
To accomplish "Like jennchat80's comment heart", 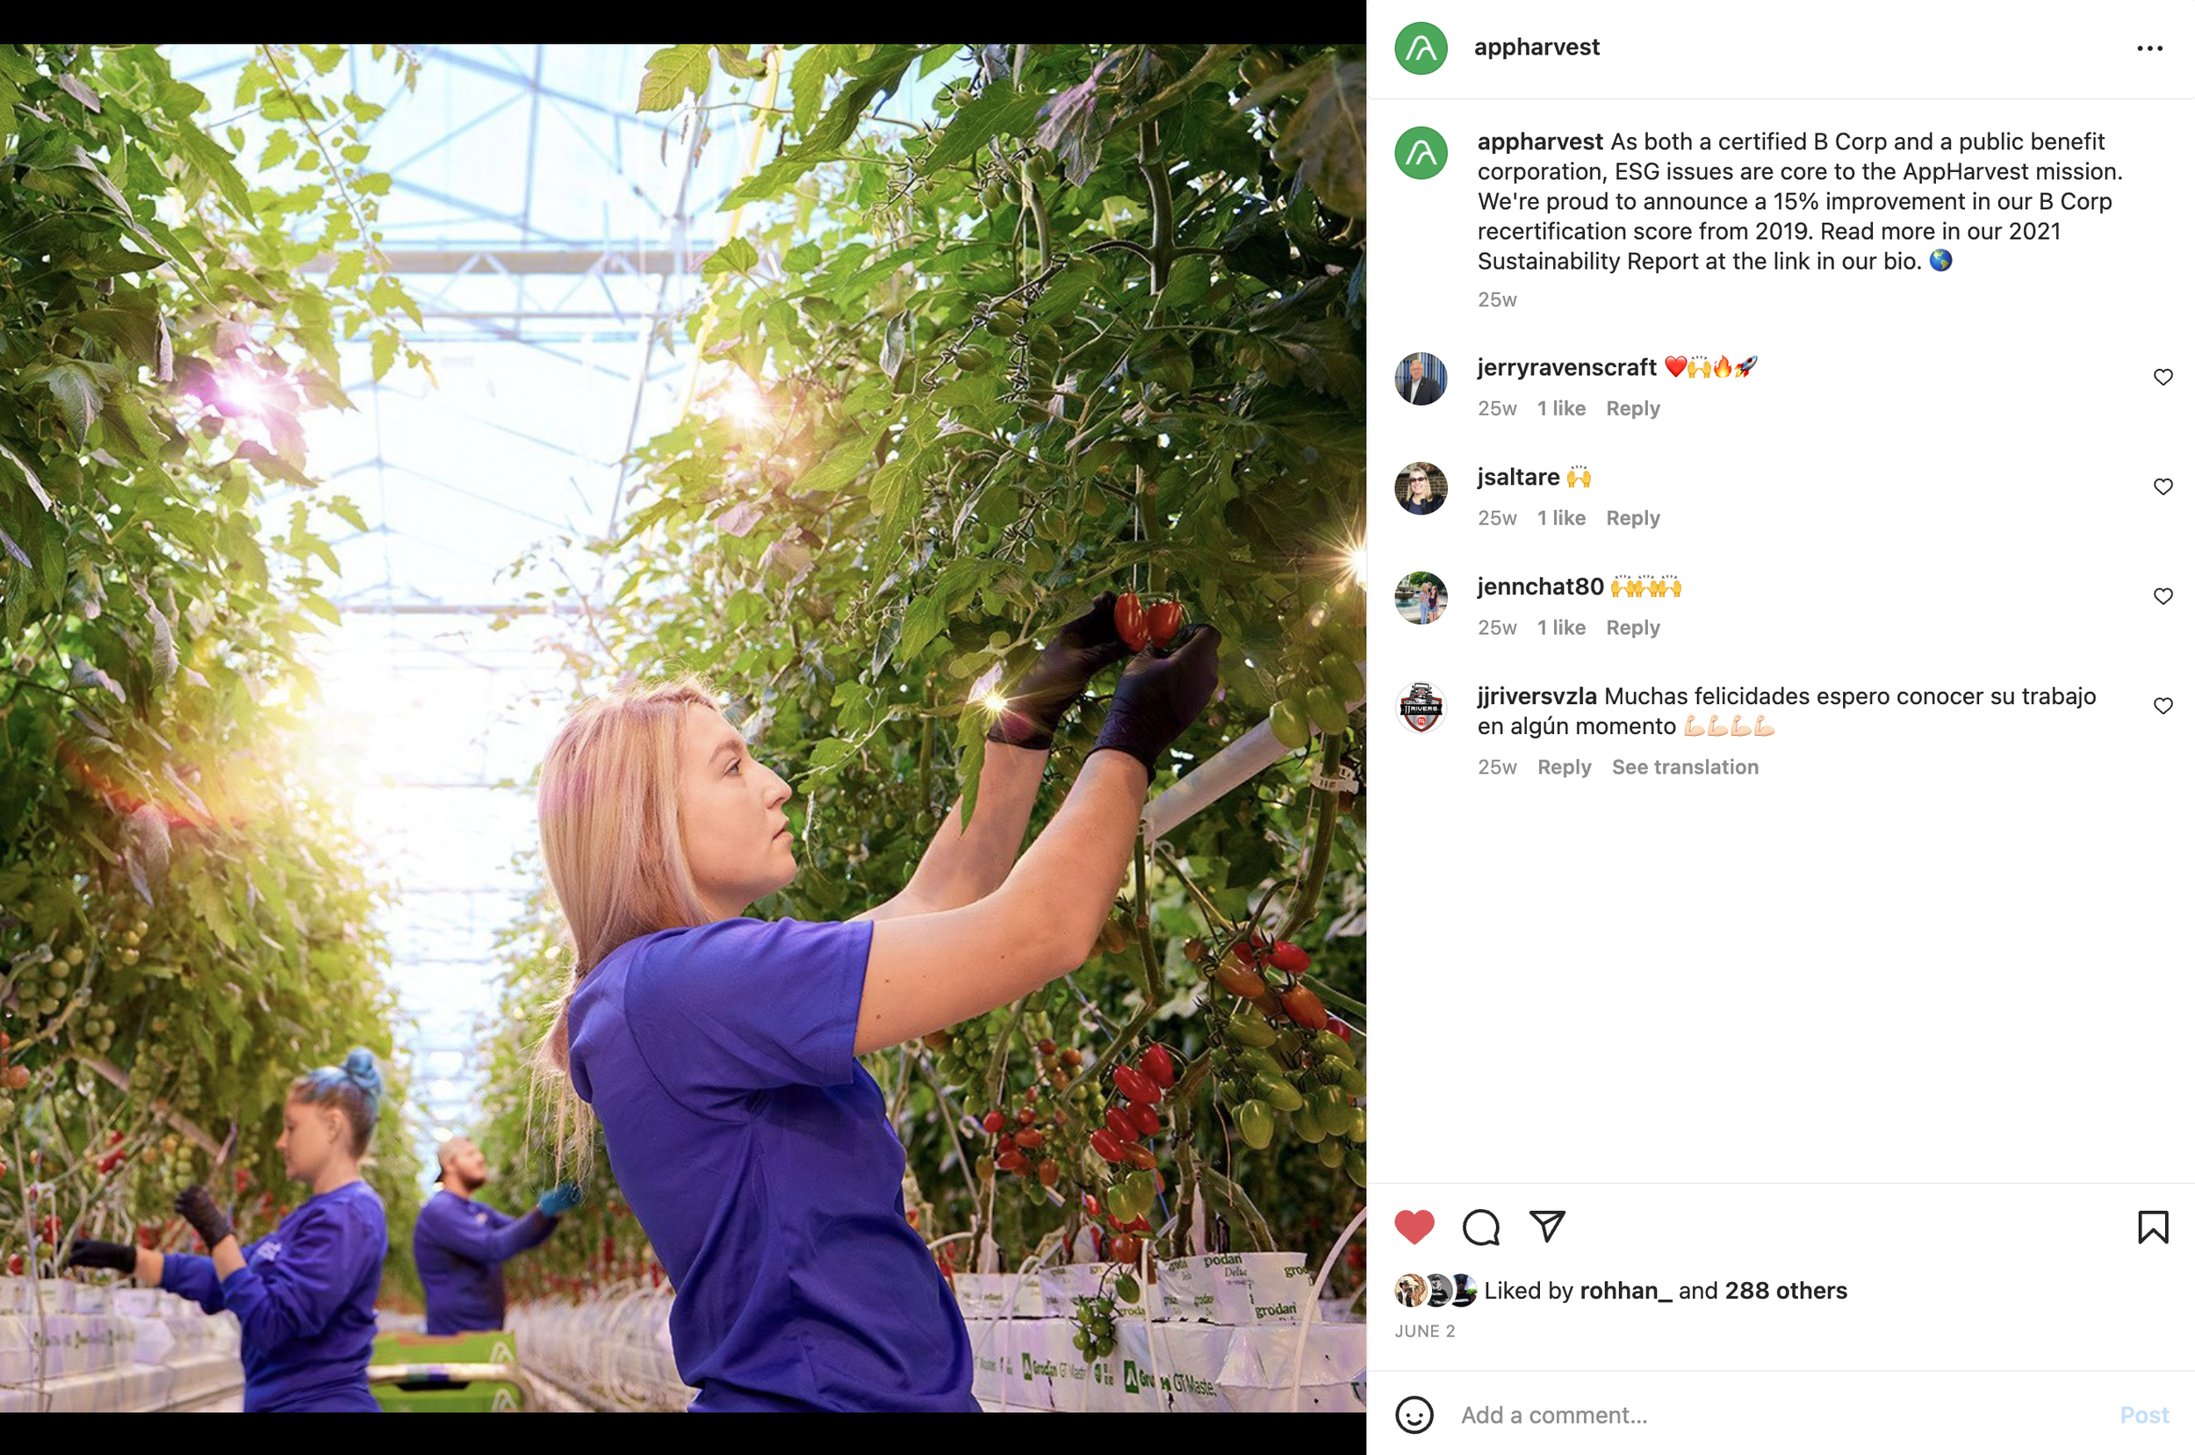I will [2163, 595].
